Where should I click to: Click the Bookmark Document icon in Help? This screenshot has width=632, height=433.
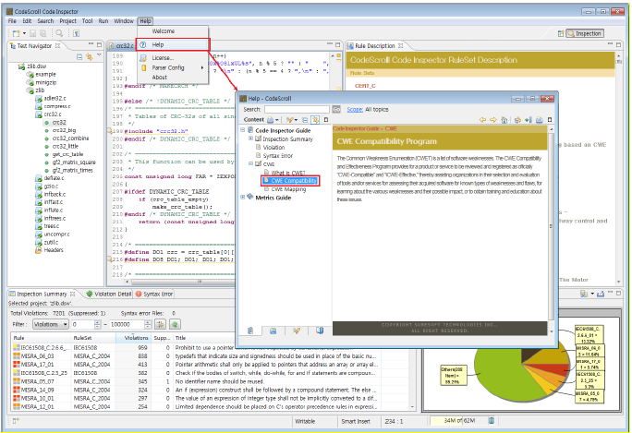pyautogui.click(x=529, y=120)
